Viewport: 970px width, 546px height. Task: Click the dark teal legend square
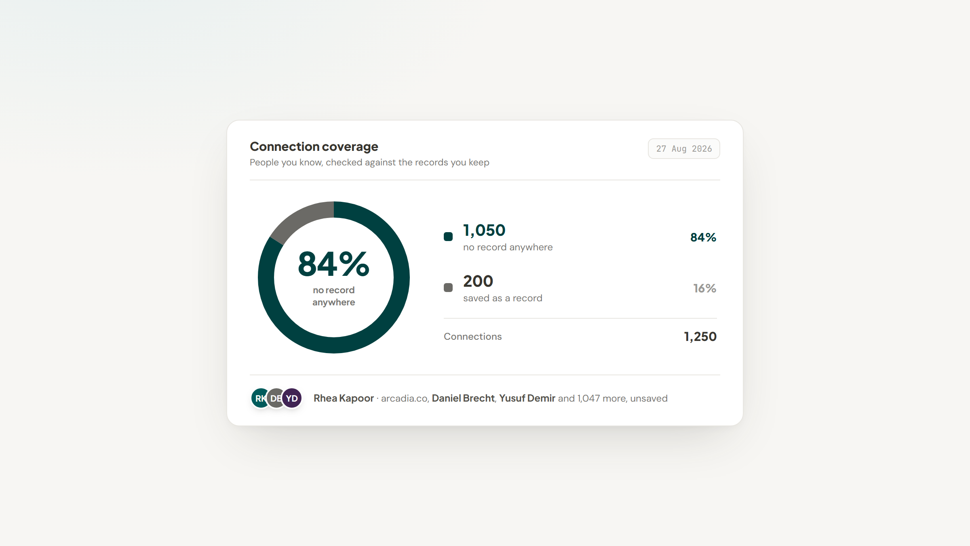tap(448, 237)
